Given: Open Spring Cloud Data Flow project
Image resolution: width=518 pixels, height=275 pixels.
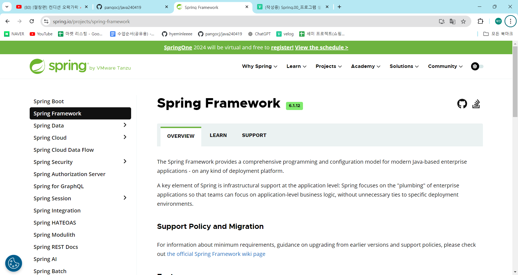Looking at the screenshot, I should [64, 150].
